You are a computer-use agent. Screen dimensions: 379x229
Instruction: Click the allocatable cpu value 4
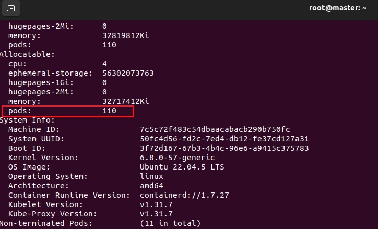click(x=104, y=64)
